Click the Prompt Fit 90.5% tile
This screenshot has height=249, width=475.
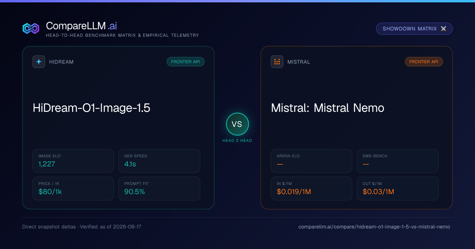click(x=159, y=189)
